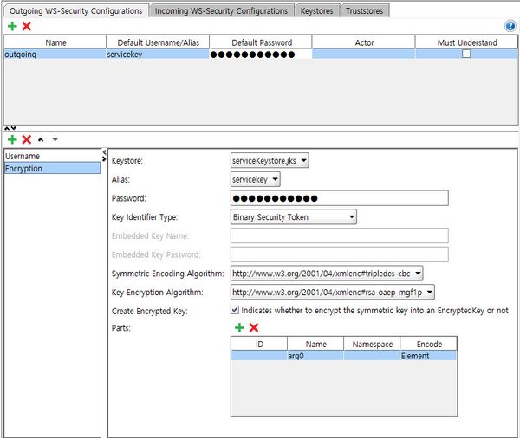Select the arg0 row in the Parts table

(316, 356)
